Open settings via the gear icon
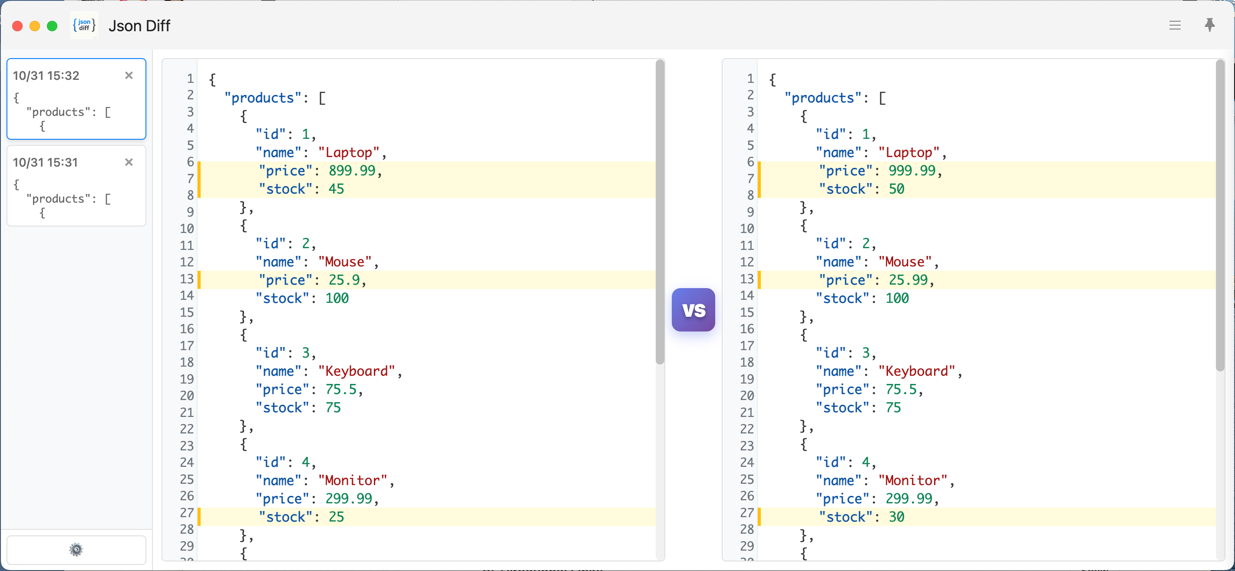This screenshot has width=1235, height=571. tap(76, 549)
